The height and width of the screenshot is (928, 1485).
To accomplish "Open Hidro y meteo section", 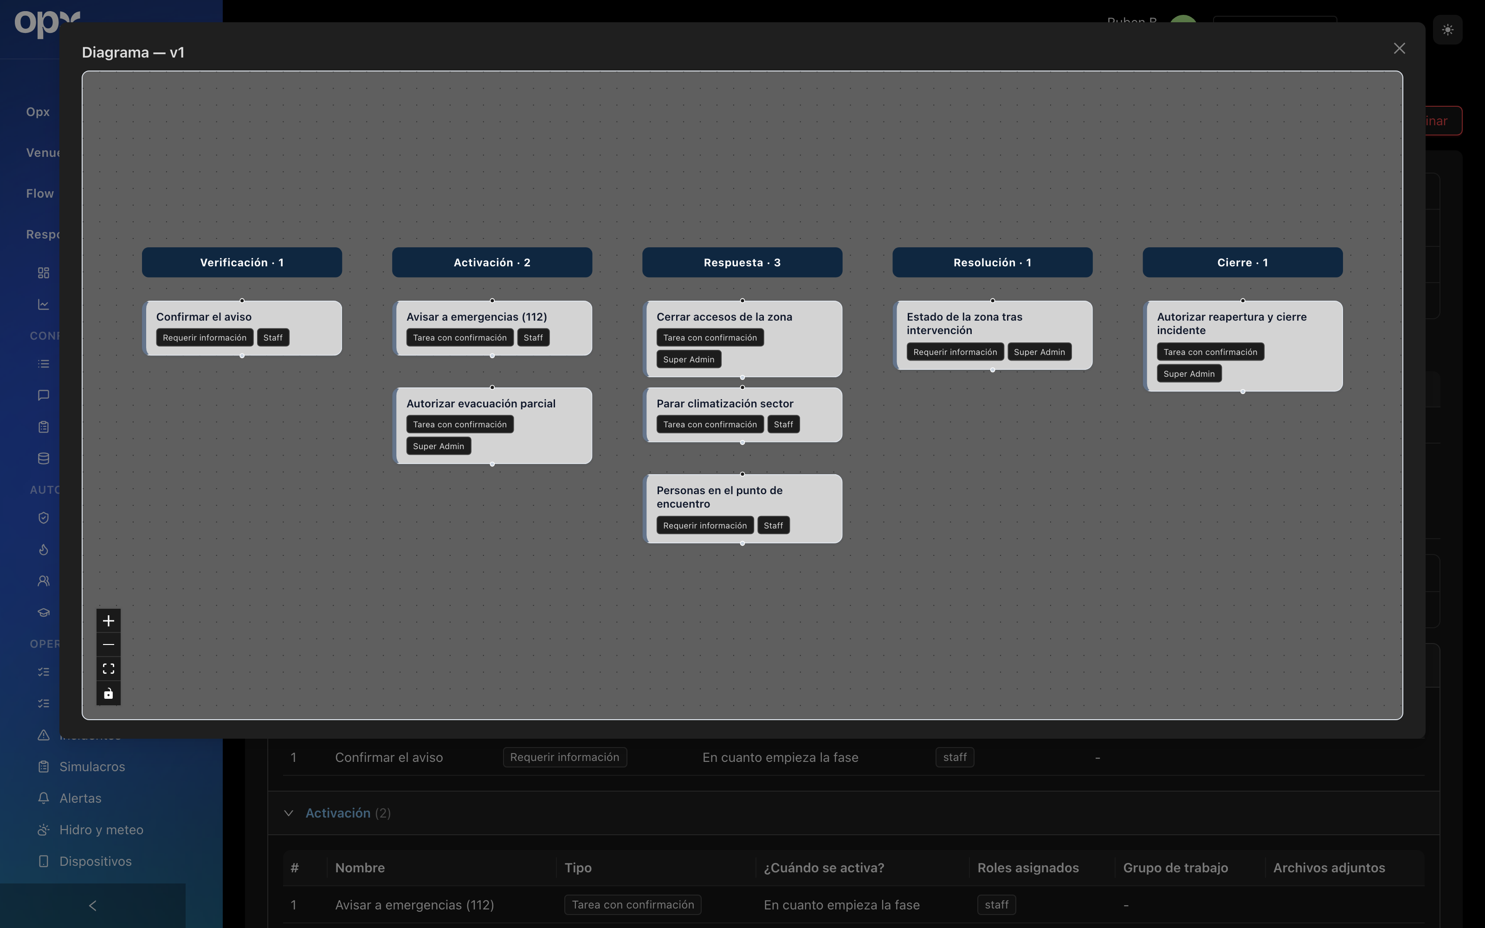I will pos(101,830).
